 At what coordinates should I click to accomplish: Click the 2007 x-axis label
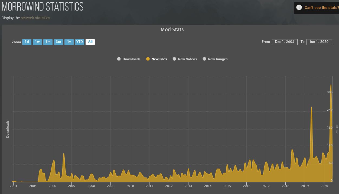(x=72, y=186)
